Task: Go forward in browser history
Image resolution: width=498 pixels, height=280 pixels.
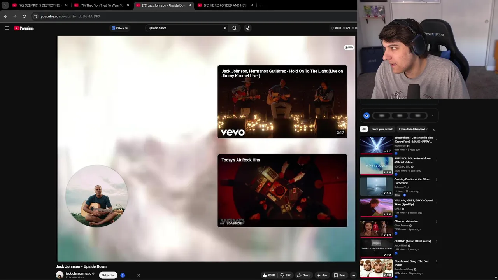Action: tap(15, 16)
